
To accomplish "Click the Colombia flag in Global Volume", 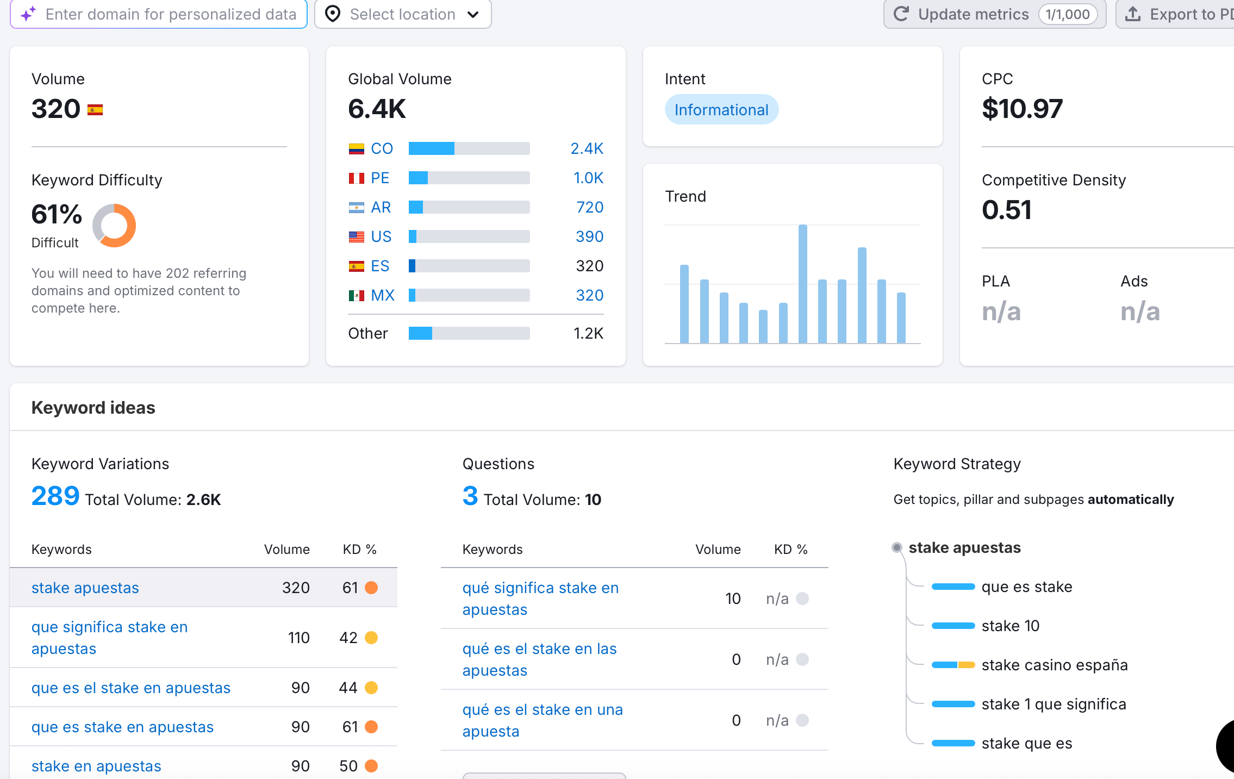I will click(x=356, y=148).
